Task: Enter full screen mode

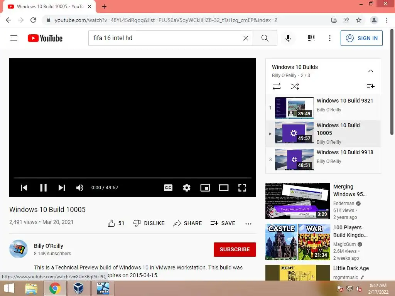Action: point(242,188)
